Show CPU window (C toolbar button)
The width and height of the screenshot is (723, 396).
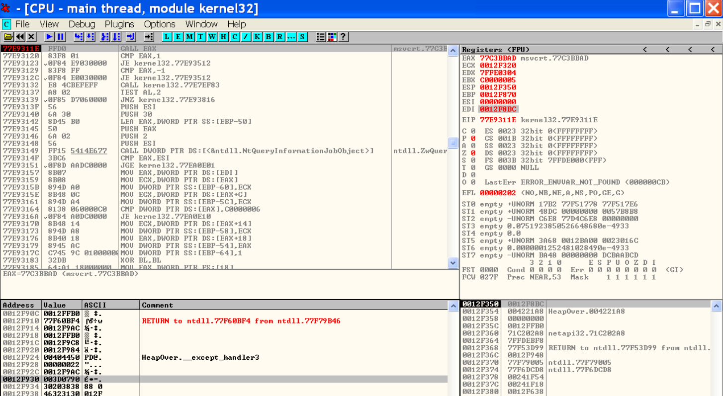click(x=235, y=37)
